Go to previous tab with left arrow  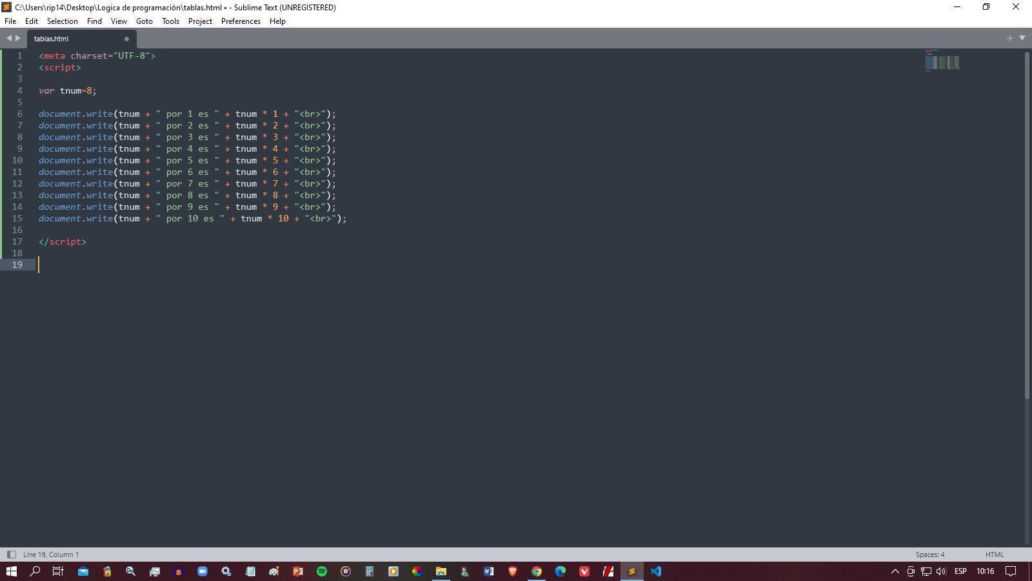pos(9,38)
